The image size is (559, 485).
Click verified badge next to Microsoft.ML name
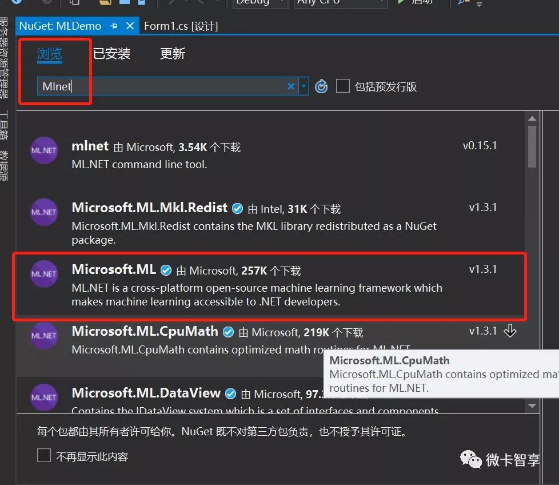coord(166,271)
